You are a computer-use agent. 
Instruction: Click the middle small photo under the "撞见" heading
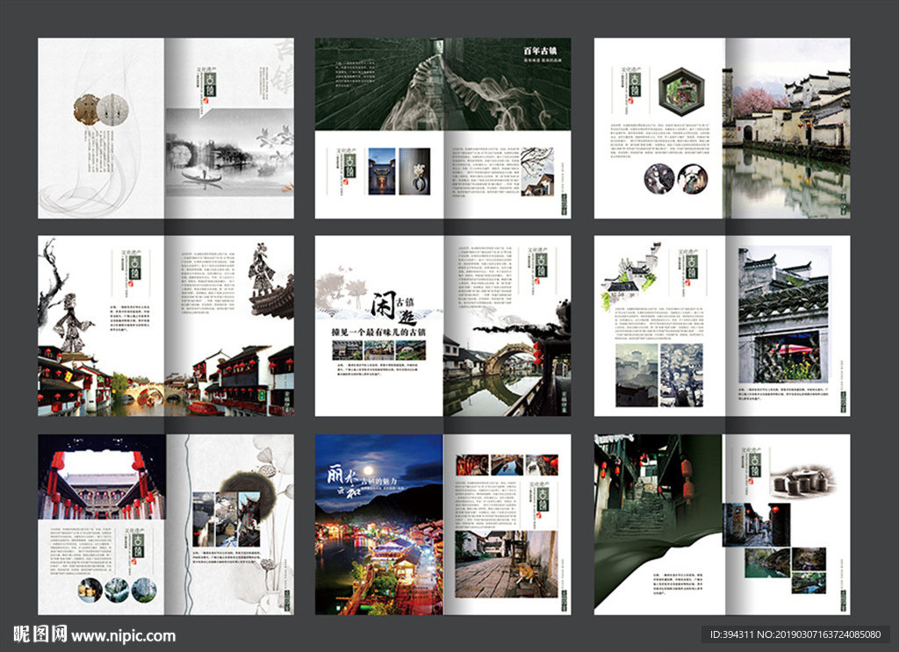(379, 351)
